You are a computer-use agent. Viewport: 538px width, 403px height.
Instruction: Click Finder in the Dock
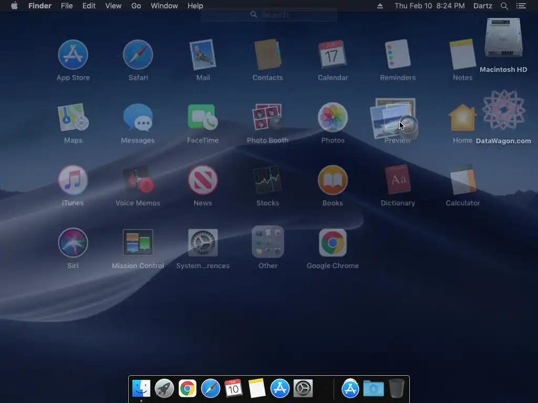coord(141,389)
